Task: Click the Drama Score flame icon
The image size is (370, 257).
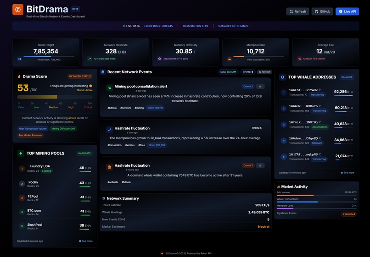Action: pyautogui.click(x=19, y=77)
